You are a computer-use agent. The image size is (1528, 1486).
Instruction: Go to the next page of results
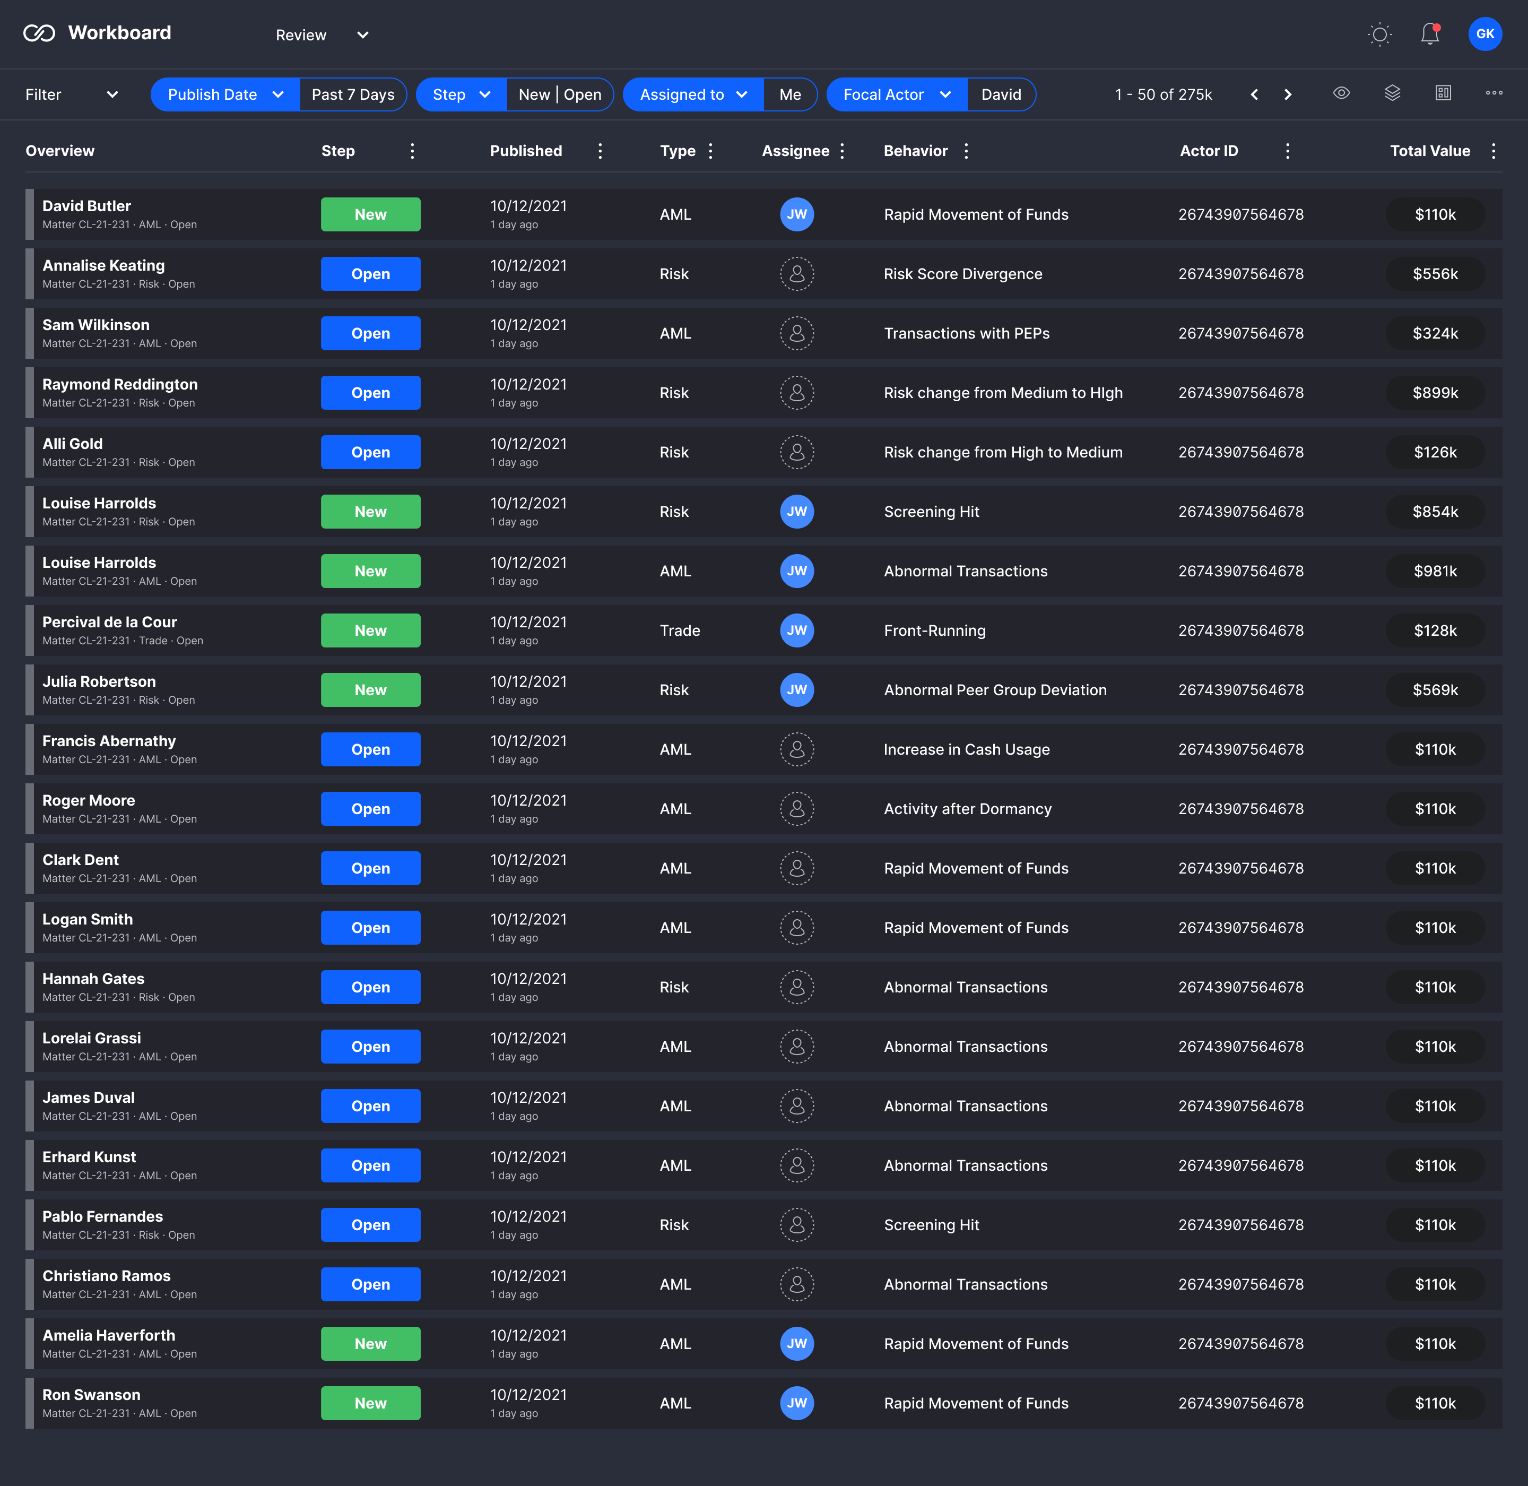point(1288,93)
